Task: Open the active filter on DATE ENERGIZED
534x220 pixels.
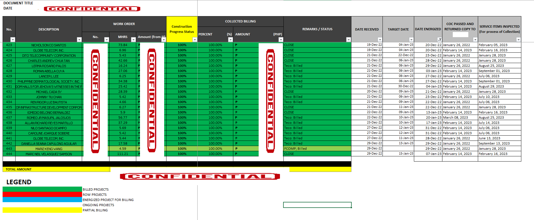Action: click(x=440, y=39)
